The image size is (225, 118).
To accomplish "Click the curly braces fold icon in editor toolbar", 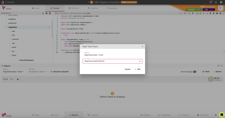I will [x=181, y=13].
